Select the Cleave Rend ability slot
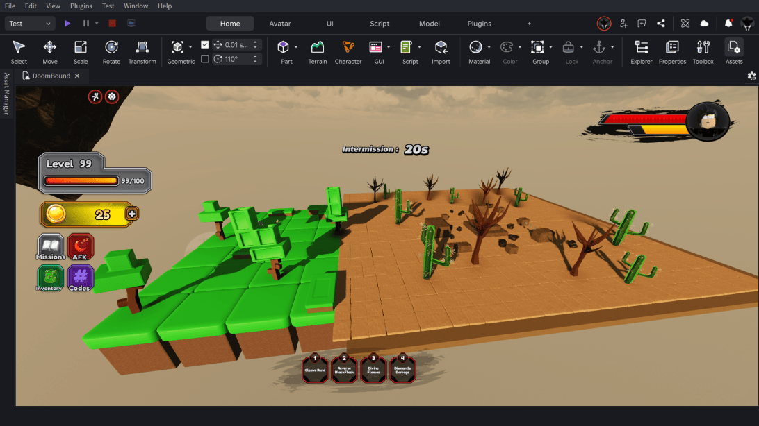 315,370
